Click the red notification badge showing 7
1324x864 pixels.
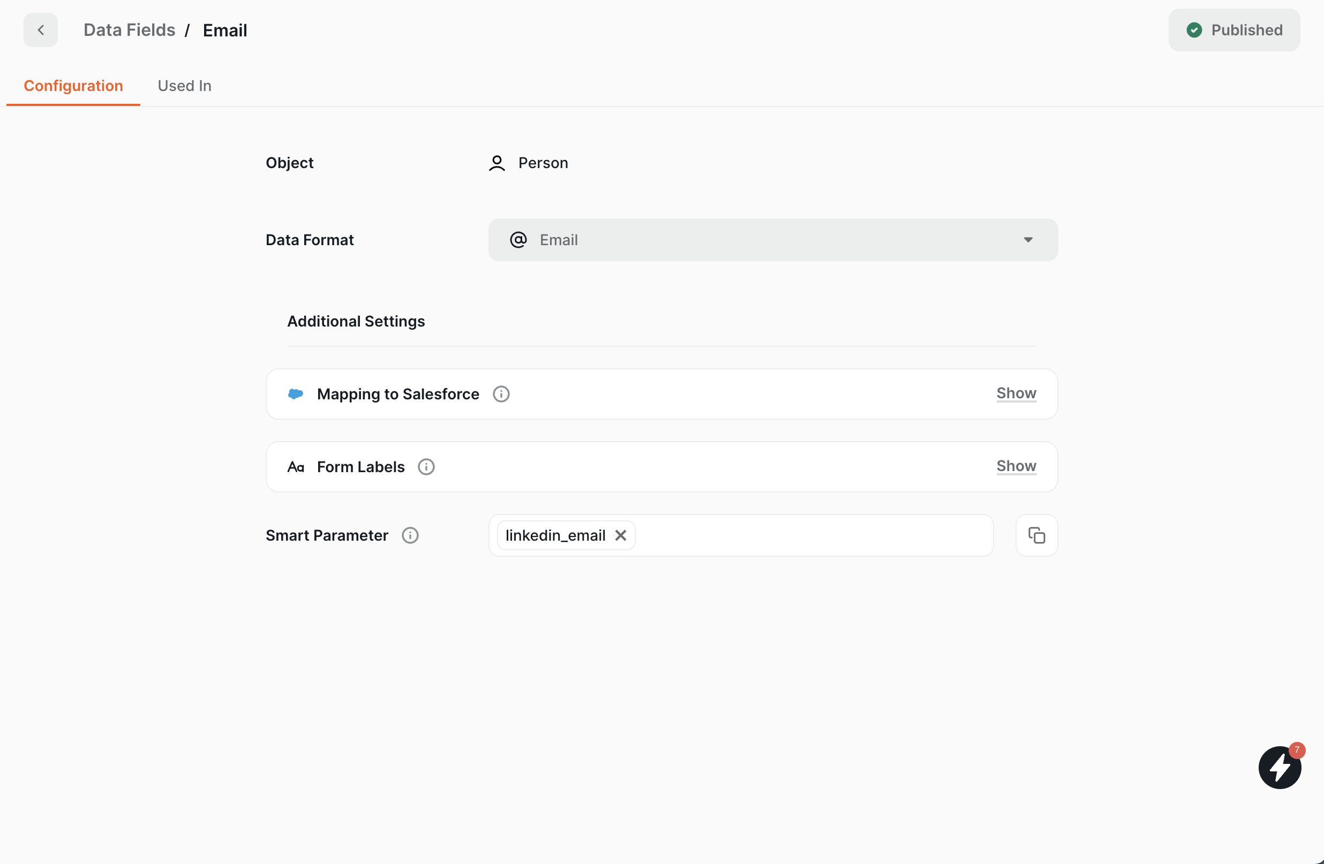click(x=1296, y=750)
